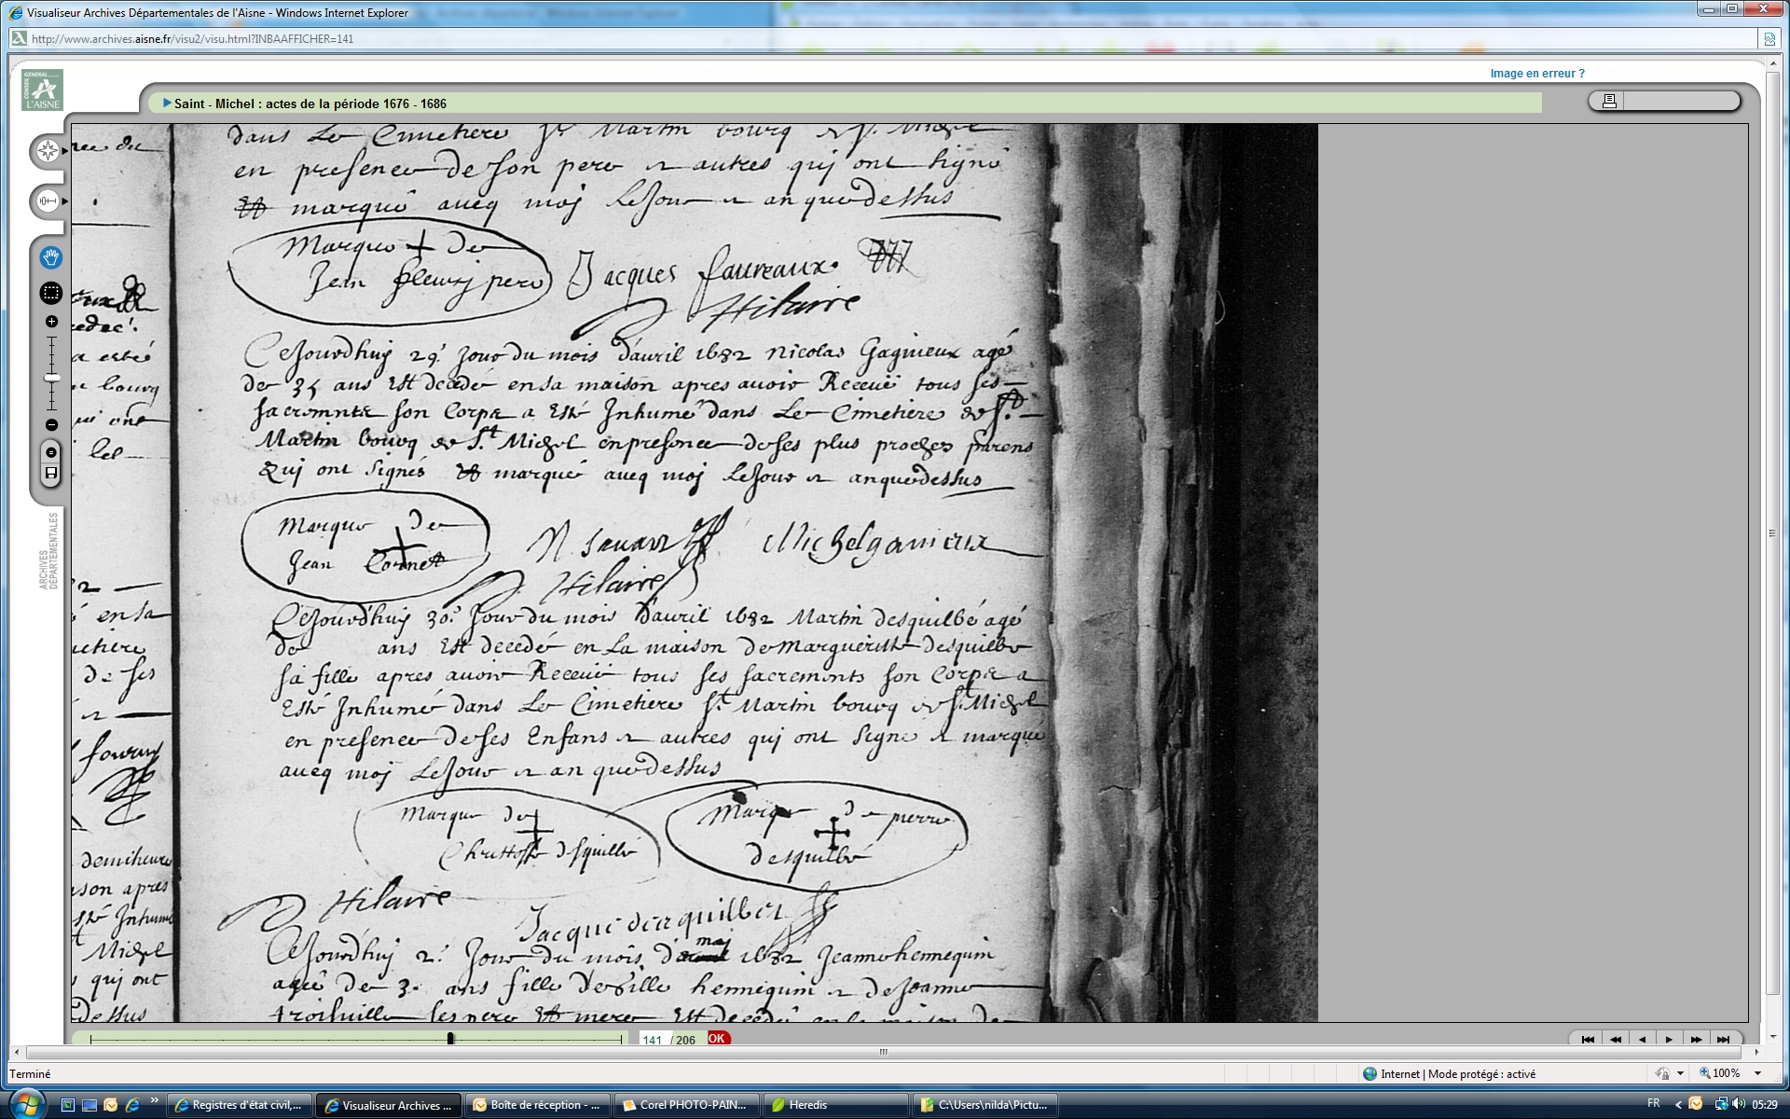Viewport: 1790px width, 1119px height.
Task: Reset zoom with the equals icon
Action: pos(51,452)
